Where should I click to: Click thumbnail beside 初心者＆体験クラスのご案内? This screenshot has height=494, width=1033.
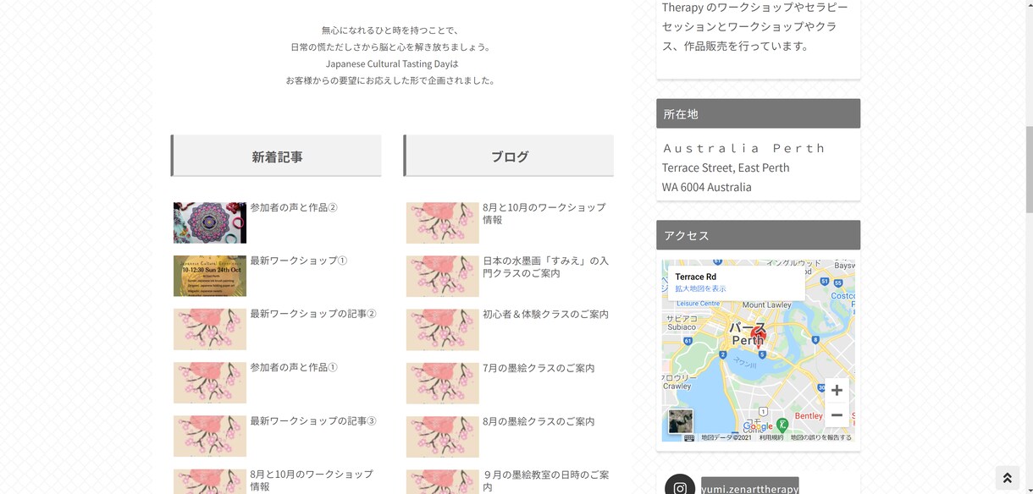pos(443,329)
